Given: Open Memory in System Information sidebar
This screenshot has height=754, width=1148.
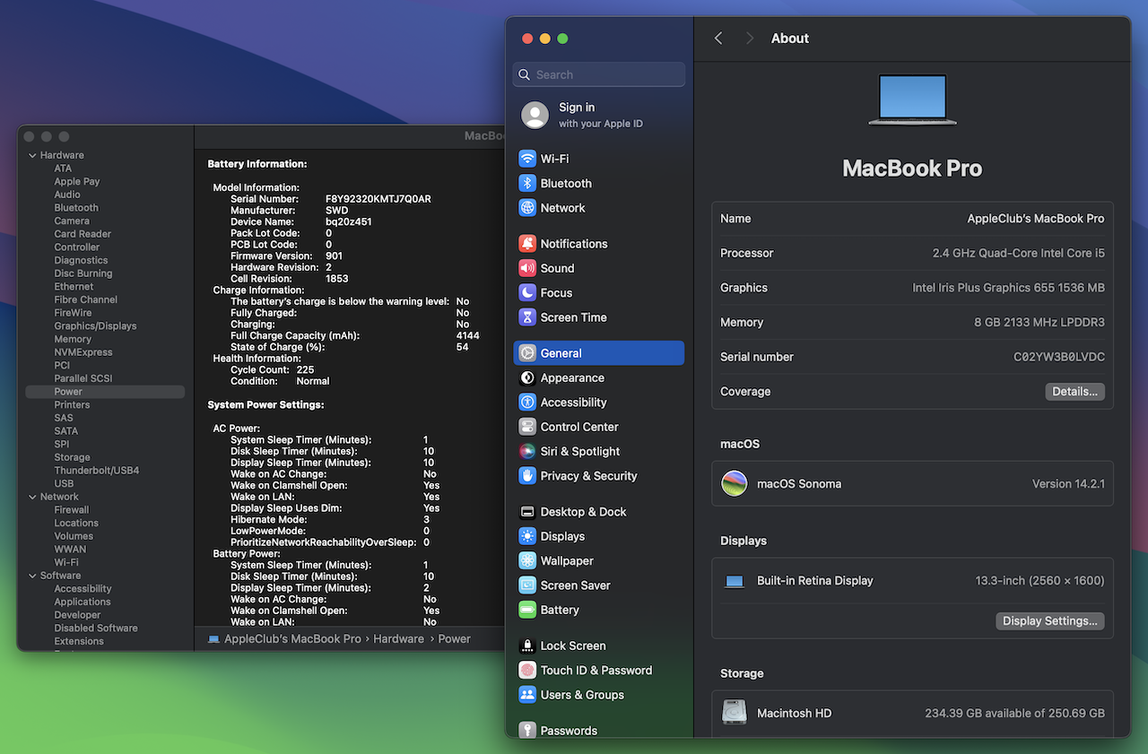Looking at the screenshot, I should [x=73, y=340].
